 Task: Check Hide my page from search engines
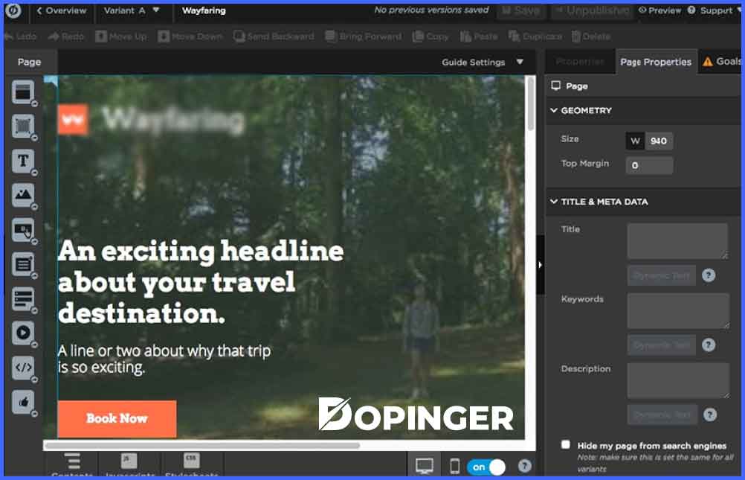click(x=565, y=444)
